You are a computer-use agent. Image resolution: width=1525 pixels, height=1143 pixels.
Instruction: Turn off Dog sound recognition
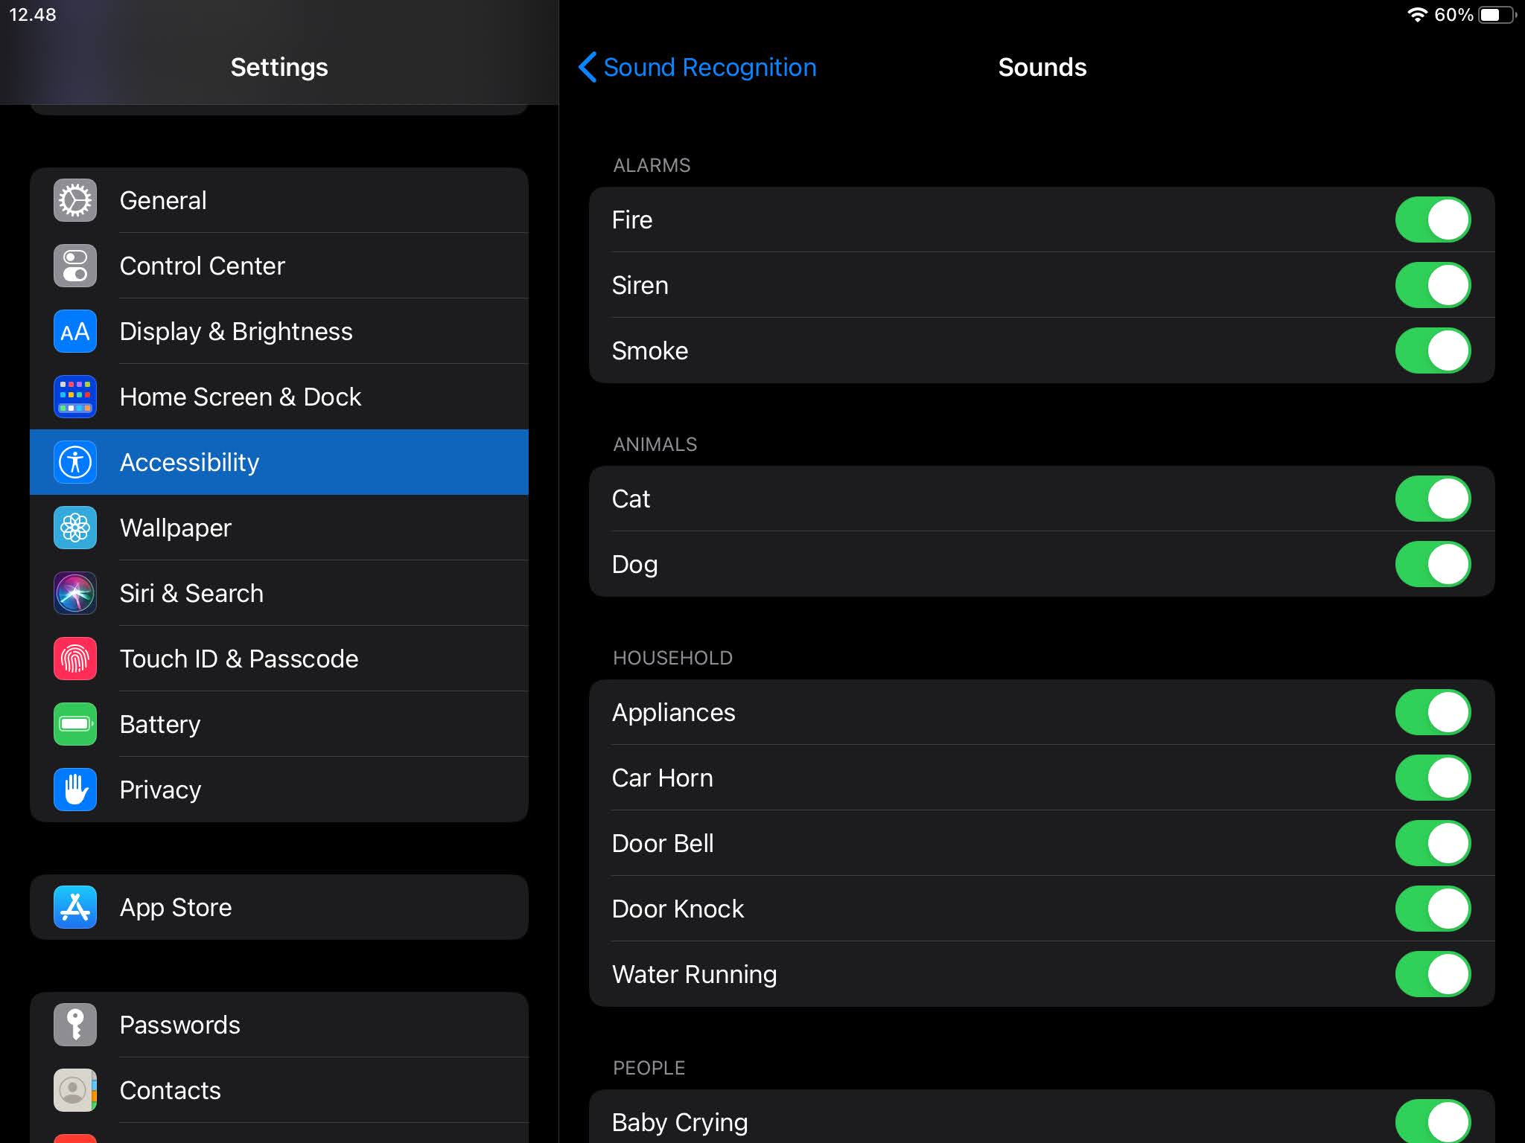point(1432,564)
